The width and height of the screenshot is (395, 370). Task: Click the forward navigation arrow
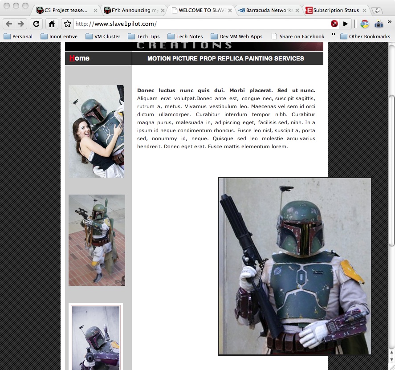click(21, 24)
